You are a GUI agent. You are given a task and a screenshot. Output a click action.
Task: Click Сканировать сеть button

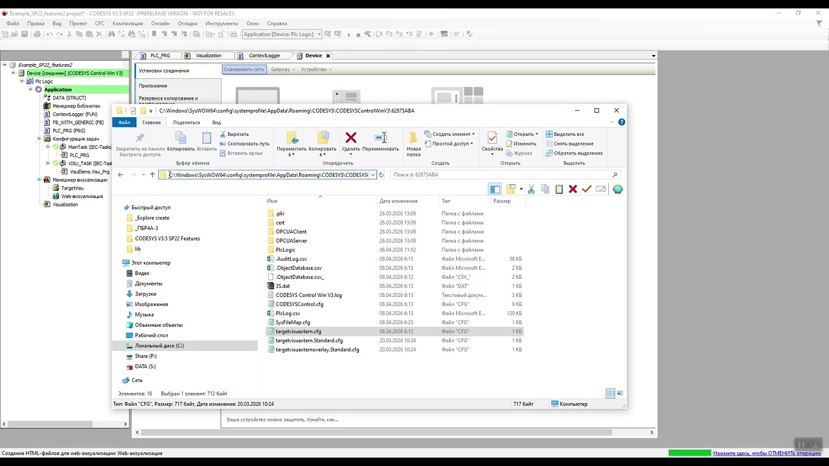click(244, 69)
